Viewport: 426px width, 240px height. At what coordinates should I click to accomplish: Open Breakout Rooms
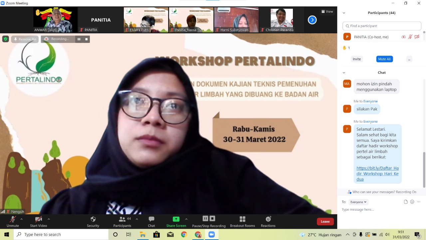pos(242,219)
